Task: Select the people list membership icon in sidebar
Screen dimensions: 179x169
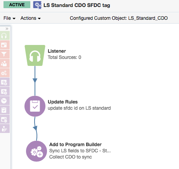Action: pos(4,64)
